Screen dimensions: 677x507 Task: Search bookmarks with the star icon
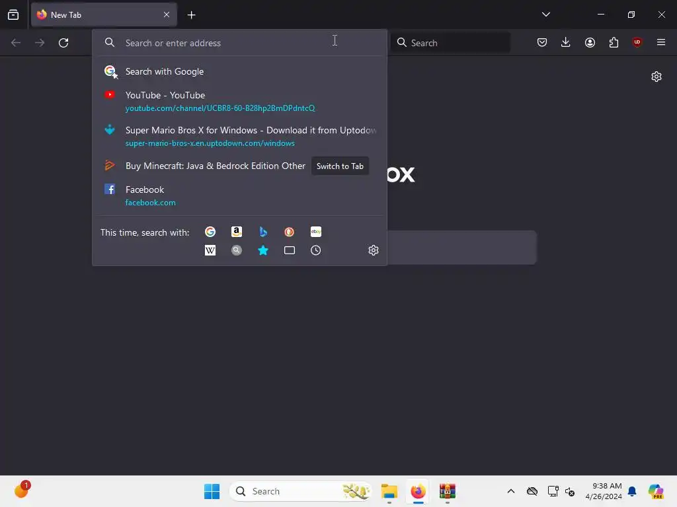tap(263, 250)
